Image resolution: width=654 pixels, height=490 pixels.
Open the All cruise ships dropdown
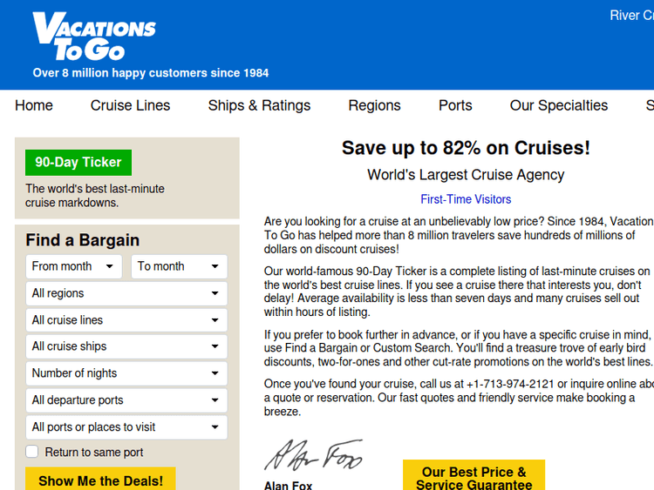(126, 346)
